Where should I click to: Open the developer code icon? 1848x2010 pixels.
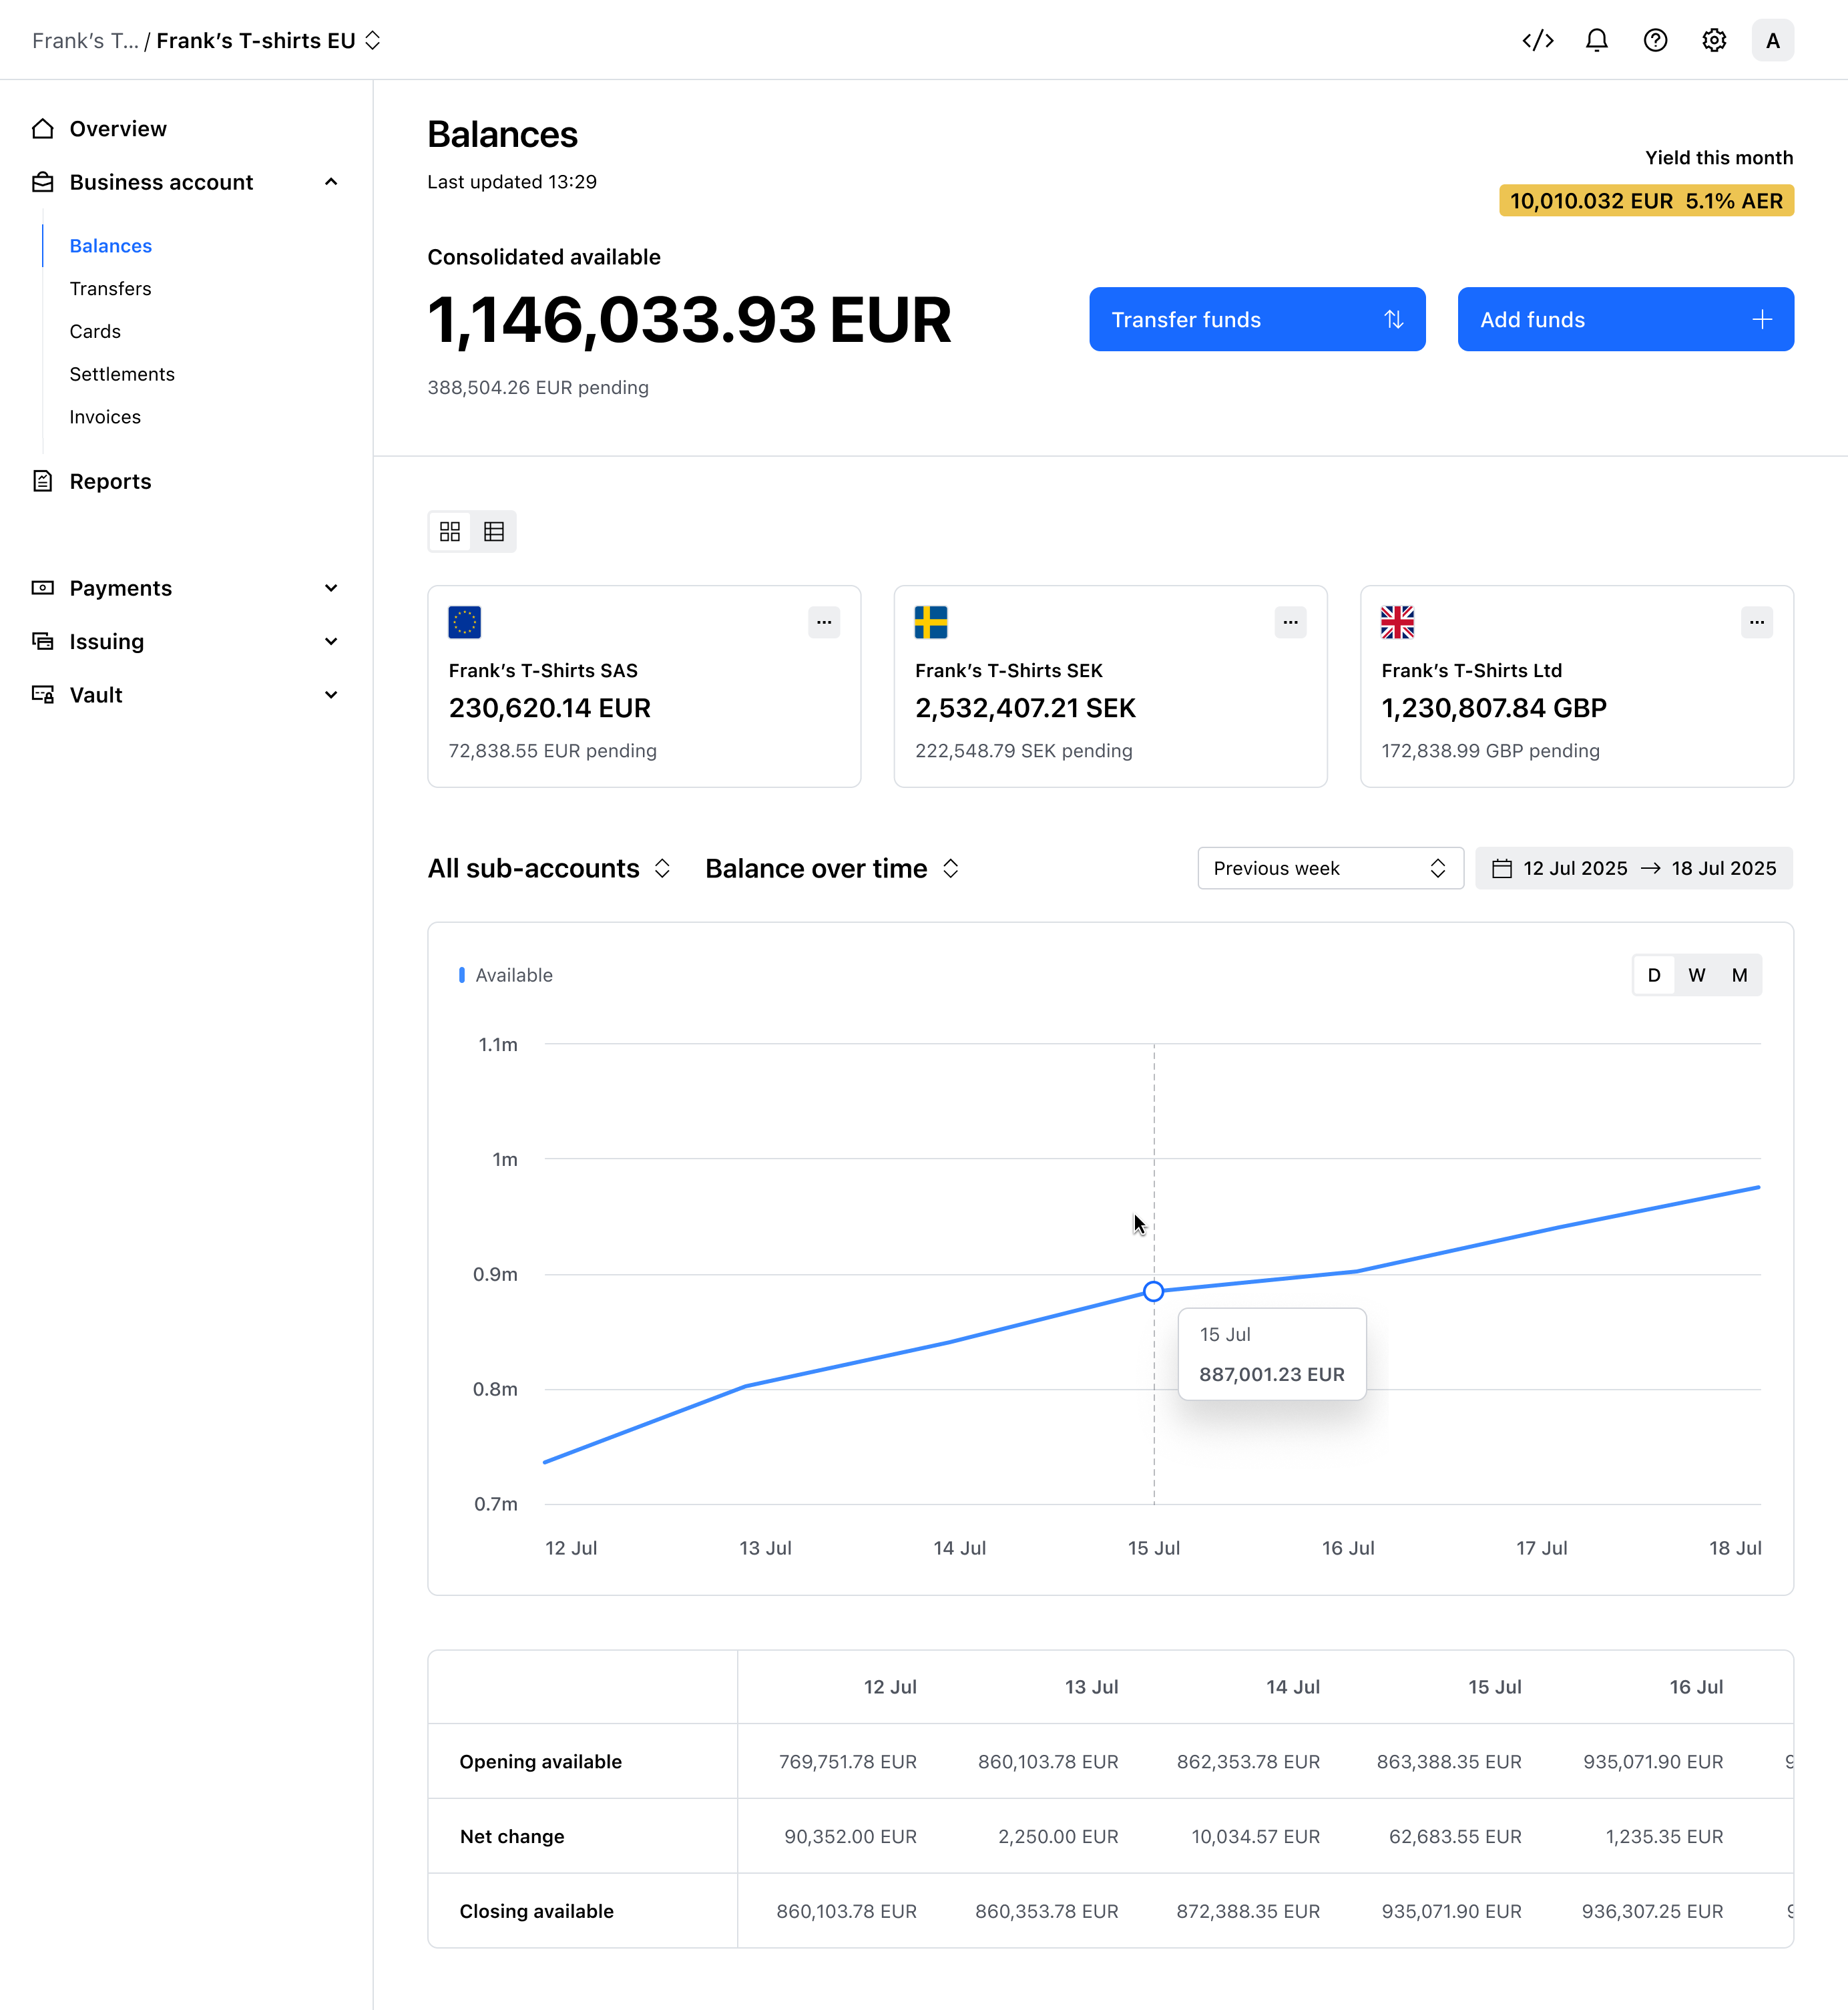tap(1537, 40)
